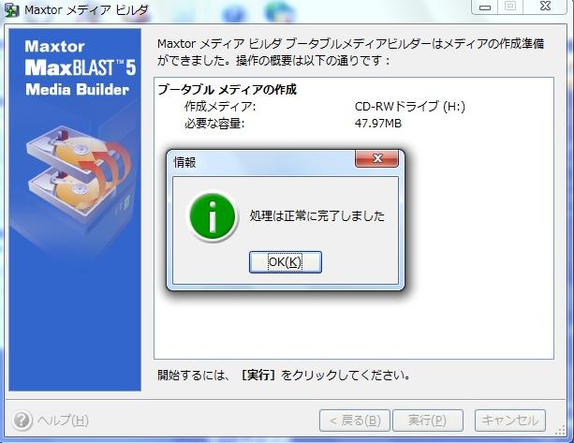The width and height of the screenshot is (574, 443).
Task: Close the Maxtor メディア ビルダ window
Action: (x=545, y=7)
